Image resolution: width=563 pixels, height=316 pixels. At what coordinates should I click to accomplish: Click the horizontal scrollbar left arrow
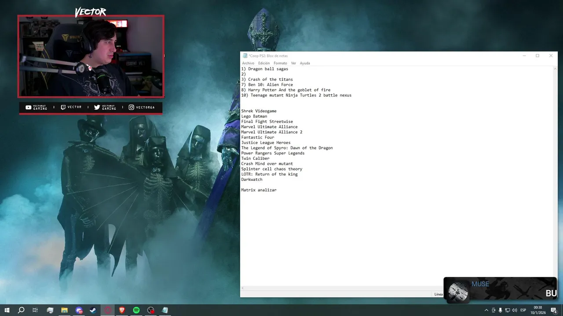243,288
